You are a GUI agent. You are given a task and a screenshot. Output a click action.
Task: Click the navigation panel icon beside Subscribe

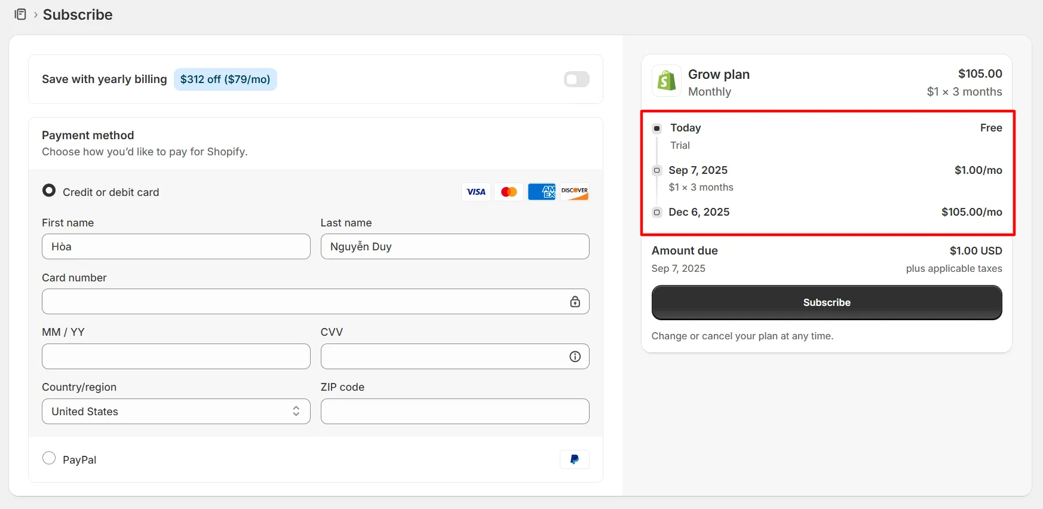(x=20, y=14)
